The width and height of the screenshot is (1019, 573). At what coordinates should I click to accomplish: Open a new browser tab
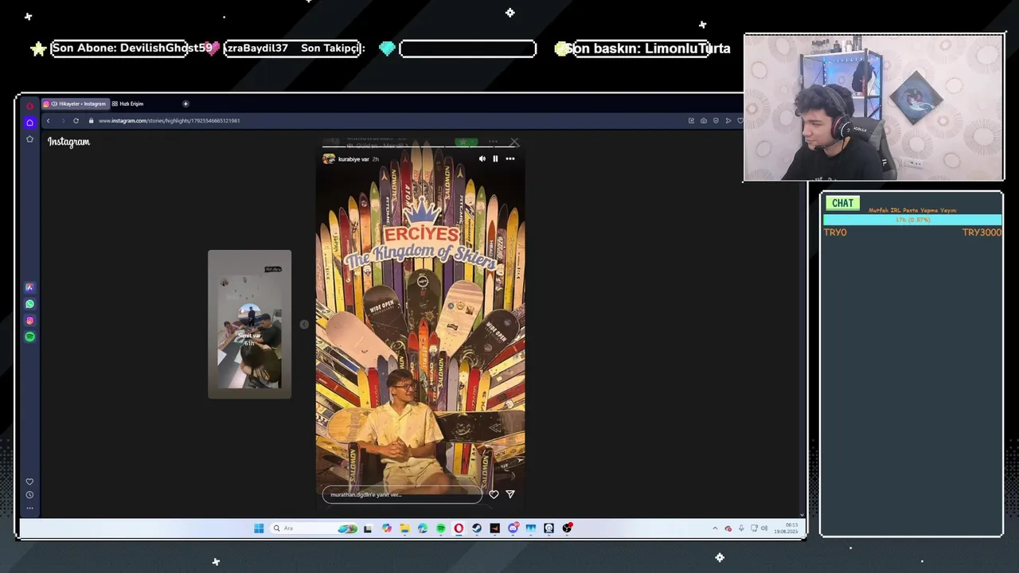pos(185,103)
